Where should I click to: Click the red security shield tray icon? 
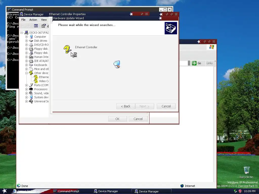click(x=240, y=191)
